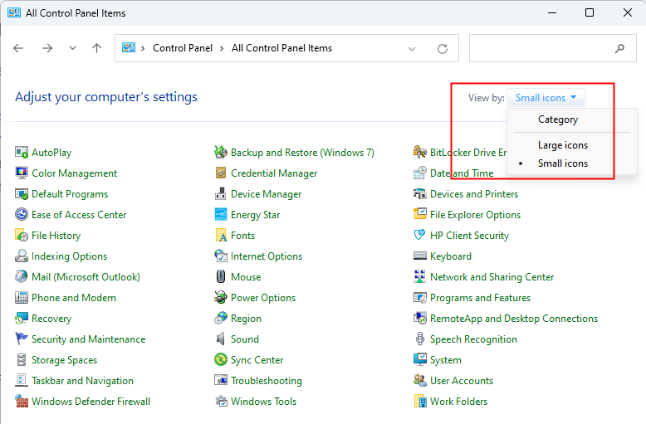Click the Energy Star icon
This screenshot has height=424, width=646.
click(221, 214)
